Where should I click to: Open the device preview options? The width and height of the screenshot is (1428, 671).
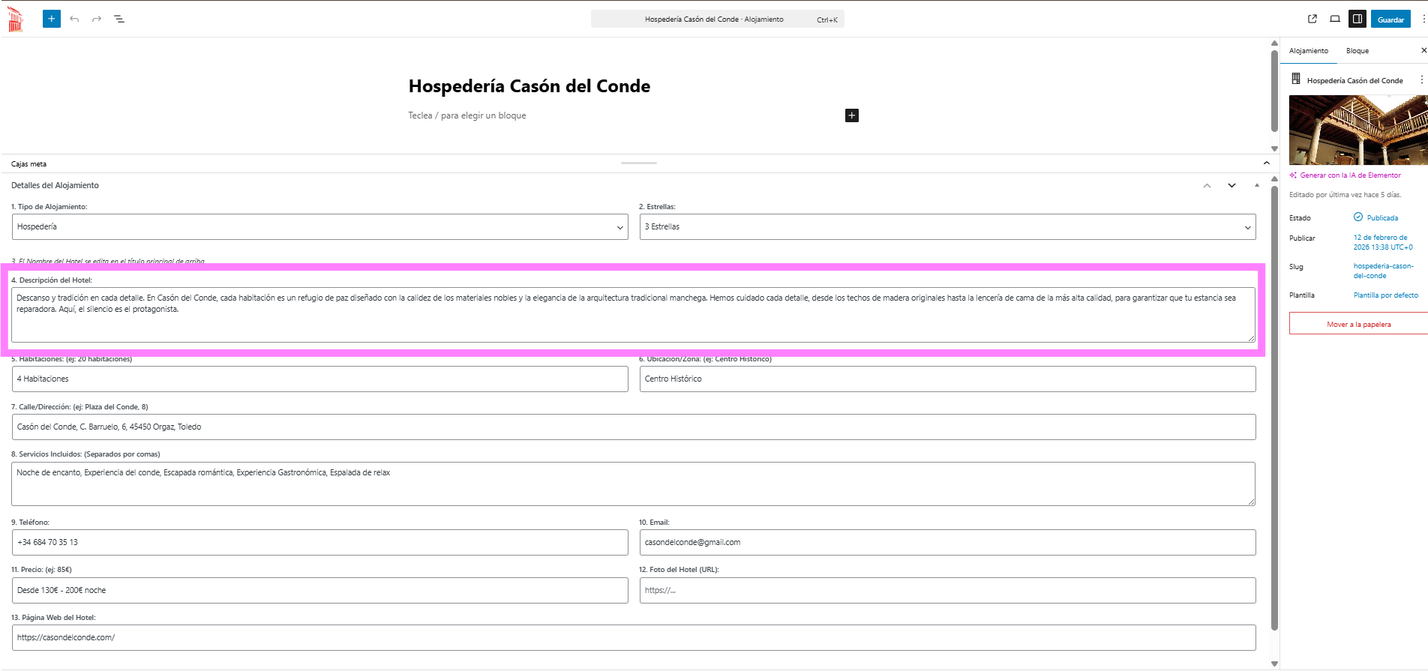1334,19
